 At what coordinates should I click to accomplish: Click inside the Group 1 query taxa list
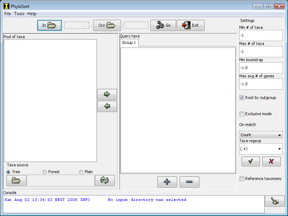click(178, 111)
